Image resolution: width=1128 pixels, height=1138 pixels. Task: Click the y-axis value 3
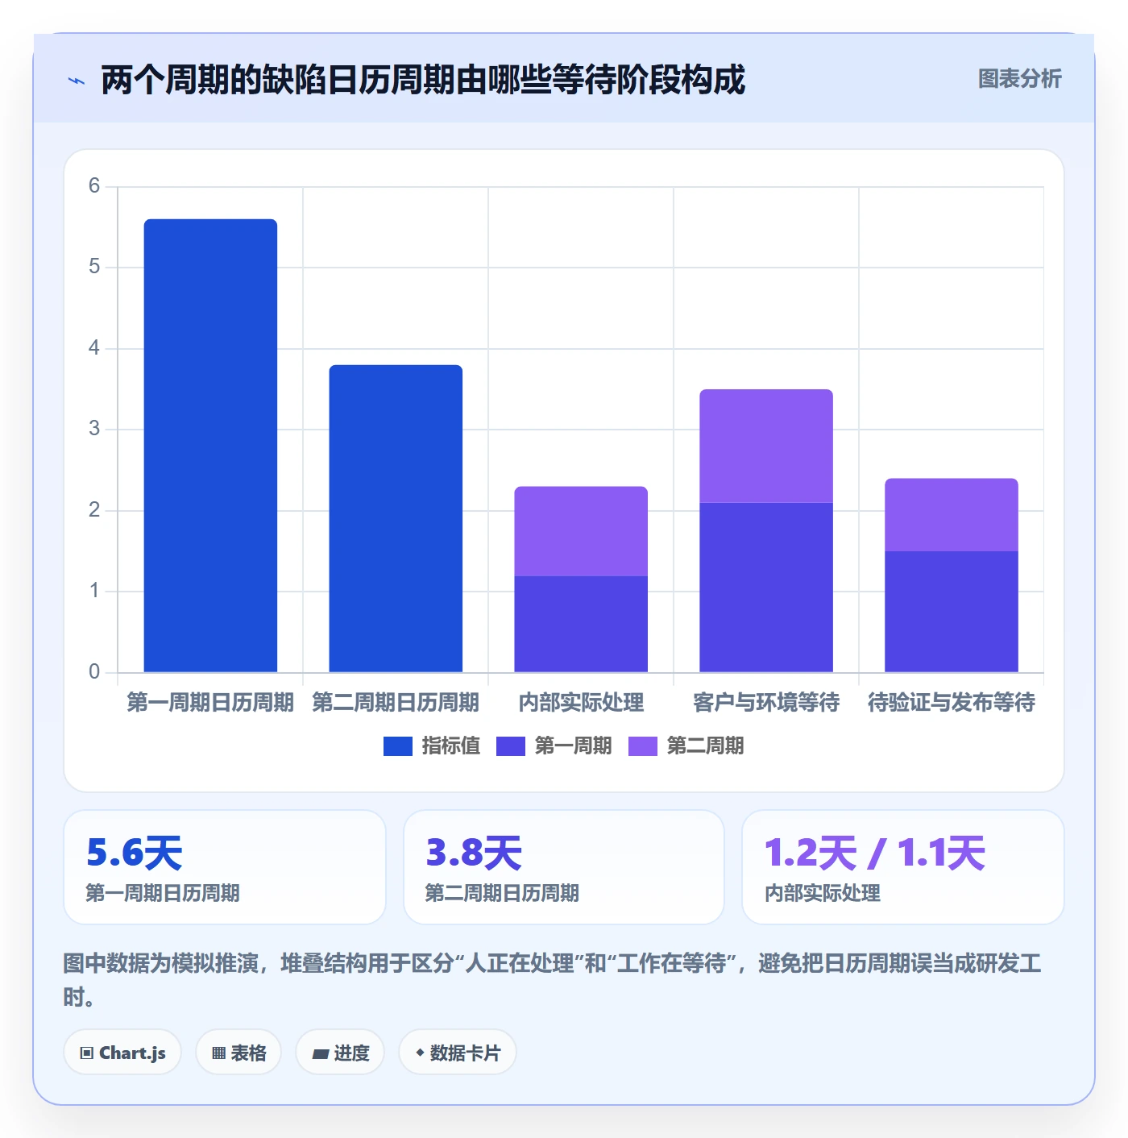[94, 429]
